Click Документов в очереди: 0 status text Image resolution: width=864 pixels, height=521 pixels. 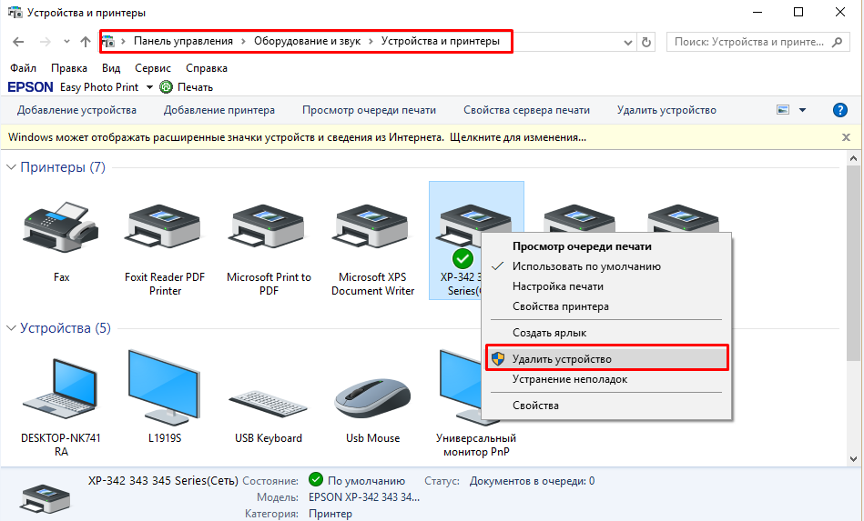(x=533, y=481)
